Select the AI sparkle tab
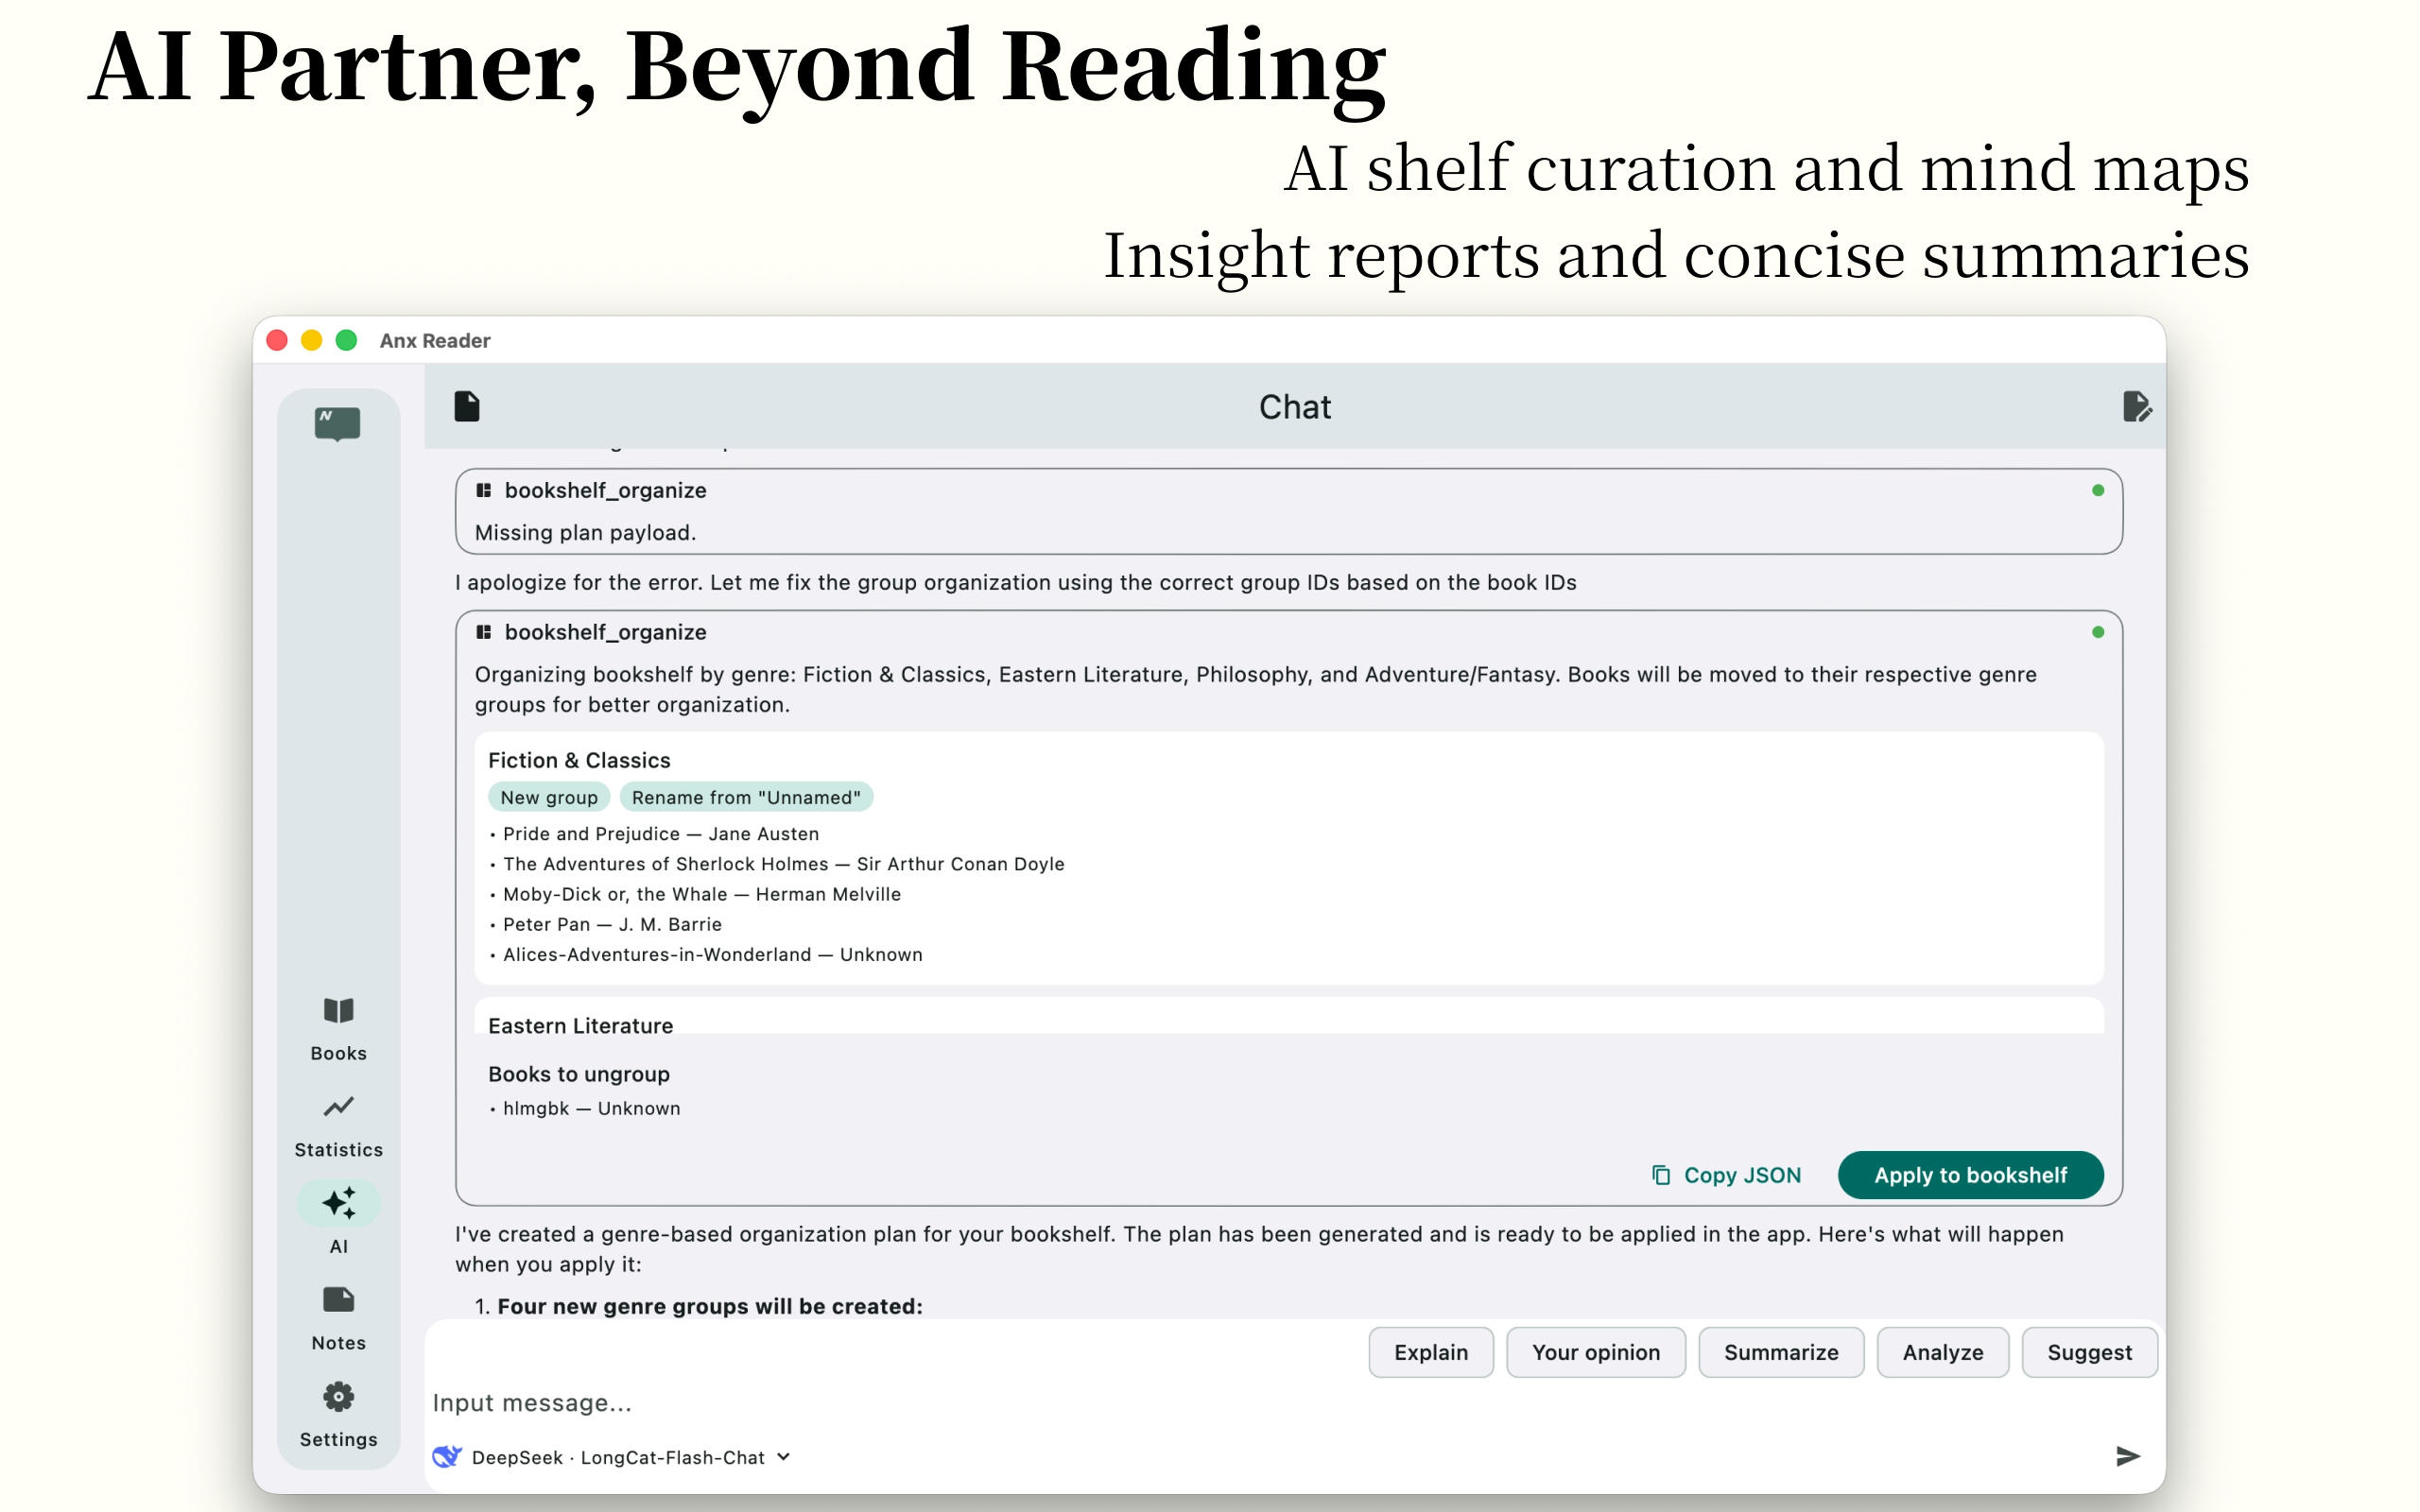 click(338, 1203)
